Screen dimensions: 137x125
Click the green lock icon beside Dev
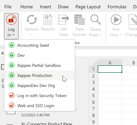pyautogui.click(x=11, y=55)
